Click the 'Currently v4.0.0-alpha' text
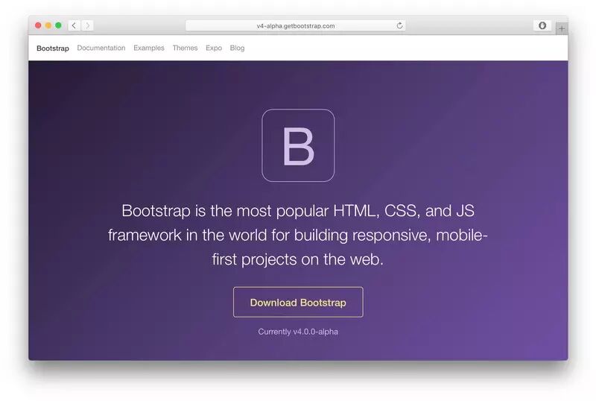Image resolution: width=596 pixels, height=401 pixels. pos(298,332)
